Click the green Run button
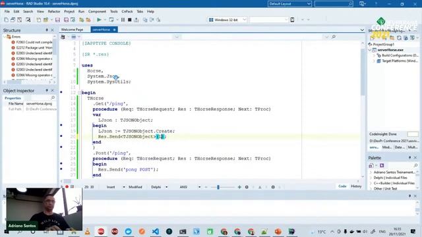 pos(99,20)
